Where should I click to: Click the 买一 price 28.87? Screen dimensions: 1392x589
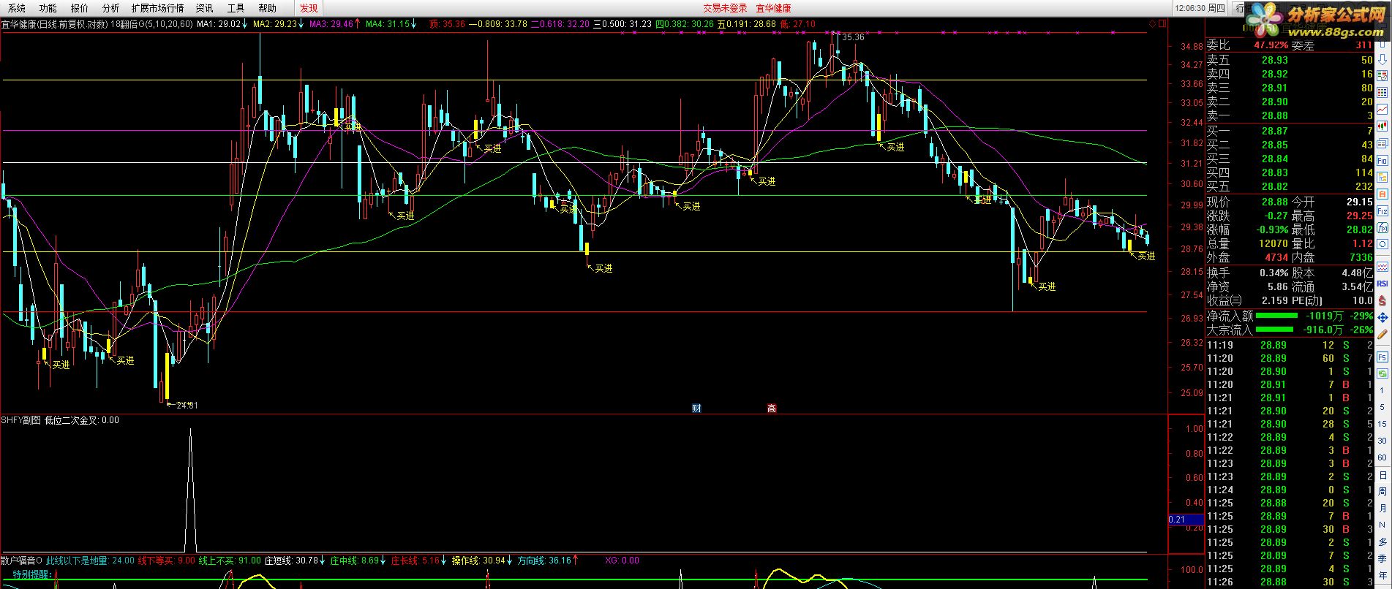click(x=1274, y=131)
